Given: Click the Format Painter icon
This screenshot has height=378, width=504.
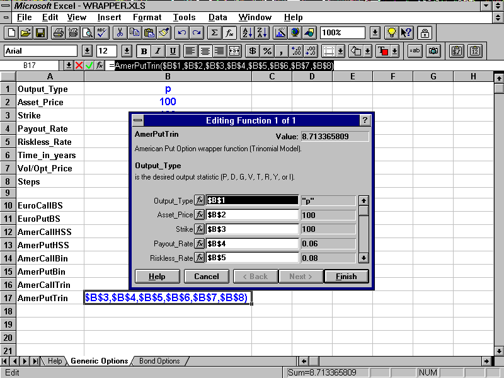Looking at the screenshot, I should [x=163, y=33].
